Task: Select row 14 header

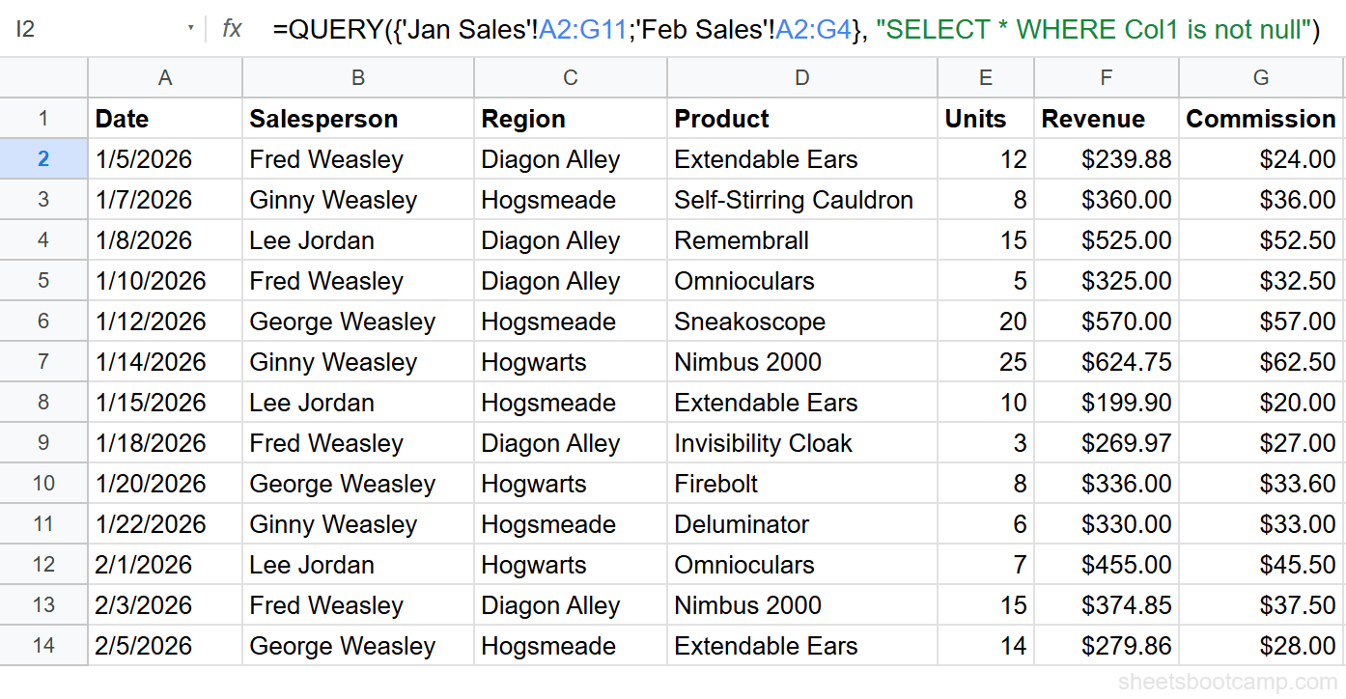Action: tap(43, 646)
